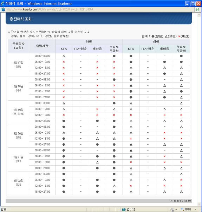This screenshot has width=202, height=212.
Task: Click the 상행 누리로 X for 9월22일 06:00~12:00
Action: [x=181, y=180]
